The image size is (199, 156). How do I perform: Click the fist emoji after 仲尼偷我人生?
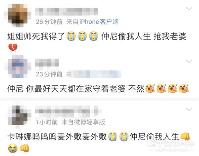click(185, 136)
